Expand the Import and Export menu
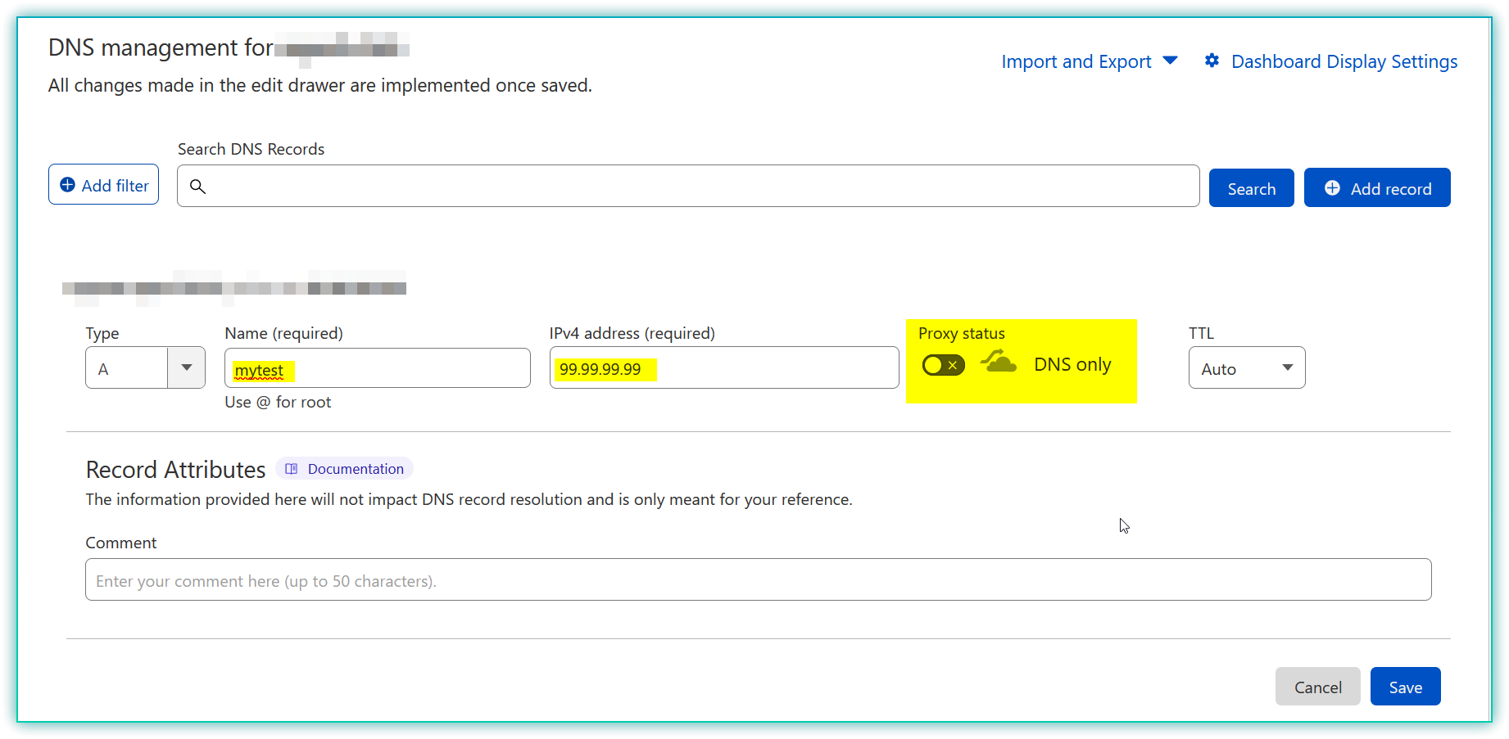The width and height of the screenshot is (1509, 739). click(x=1090, y=61)
